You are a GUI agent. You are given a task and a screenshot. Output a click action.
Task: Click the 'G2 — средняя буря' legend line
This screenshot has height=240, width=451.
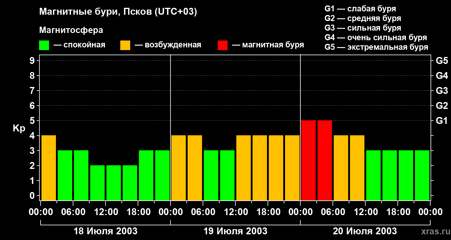(363, 18)
